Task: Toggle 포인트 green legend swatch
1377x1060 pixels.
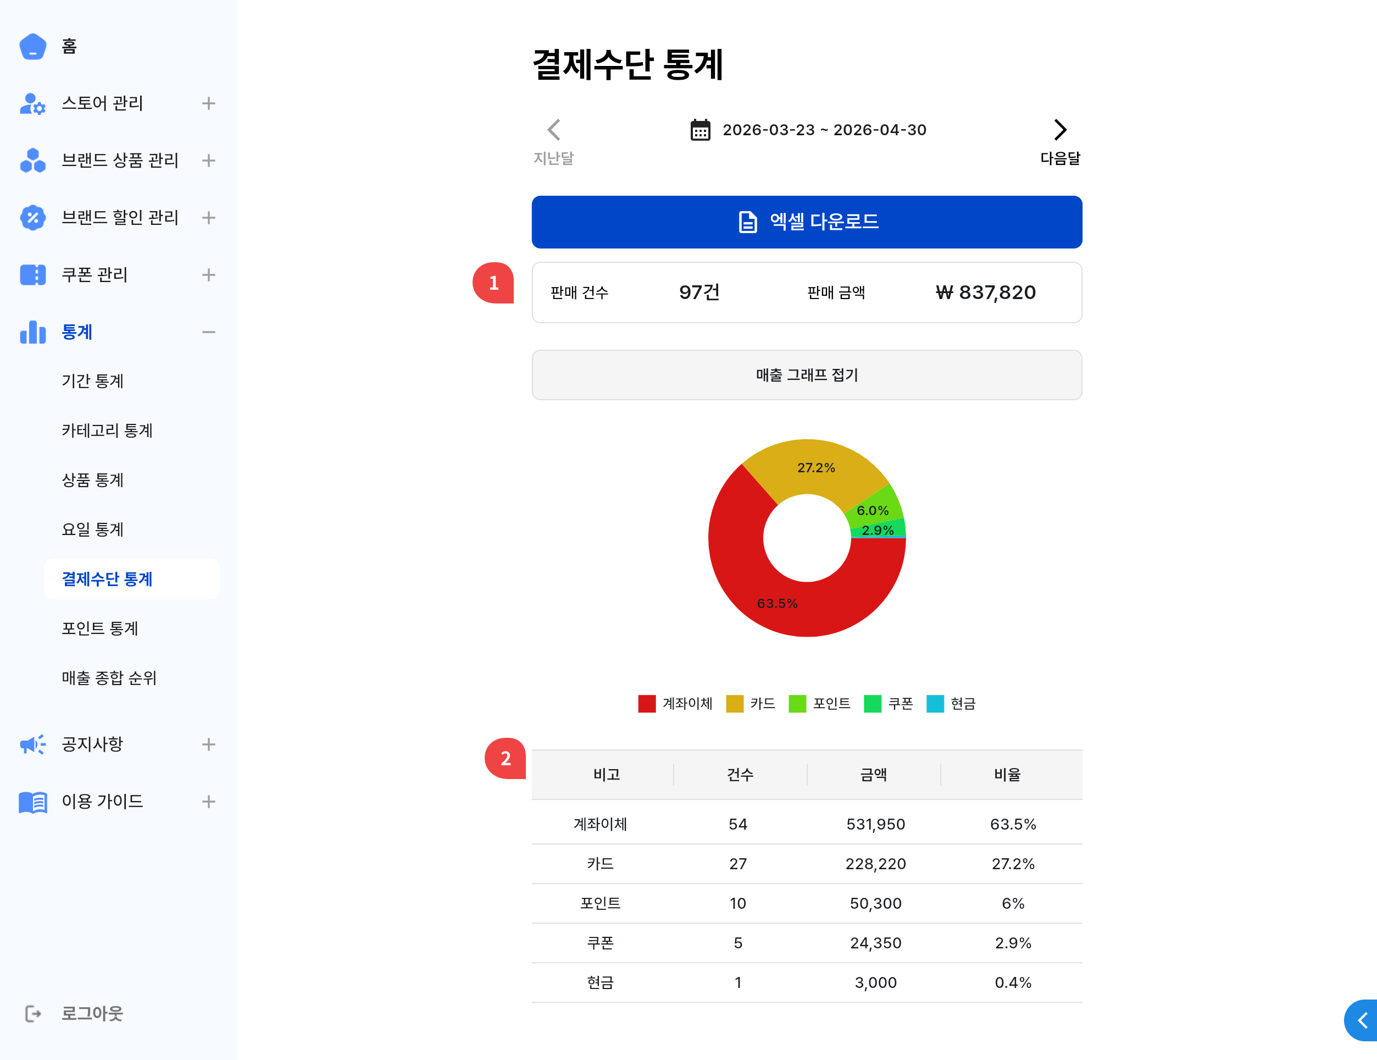Action: tap(797, 704)
